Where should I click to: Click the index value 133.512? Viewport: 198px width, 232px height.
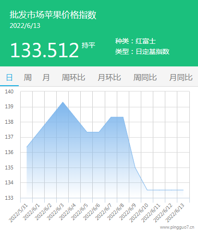pos(45,50)
